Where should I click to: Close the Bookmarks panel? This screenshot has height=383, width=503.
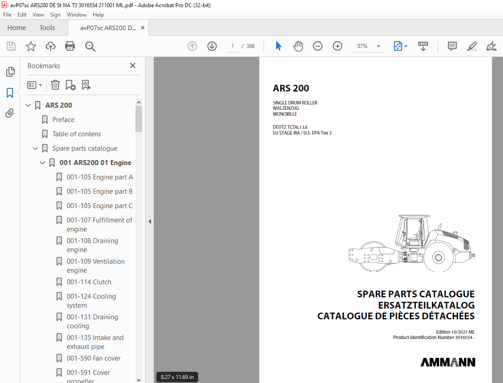pyautogui.click(x=133, y=65)
